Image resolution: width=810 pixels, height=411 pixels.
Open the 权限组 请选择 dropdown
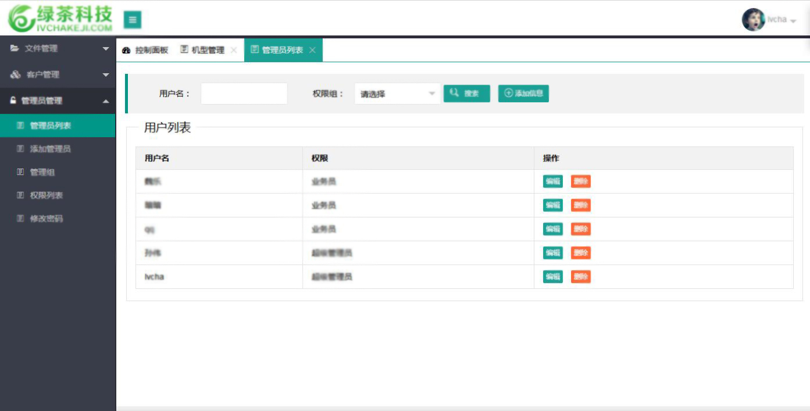tap(397, 94)
